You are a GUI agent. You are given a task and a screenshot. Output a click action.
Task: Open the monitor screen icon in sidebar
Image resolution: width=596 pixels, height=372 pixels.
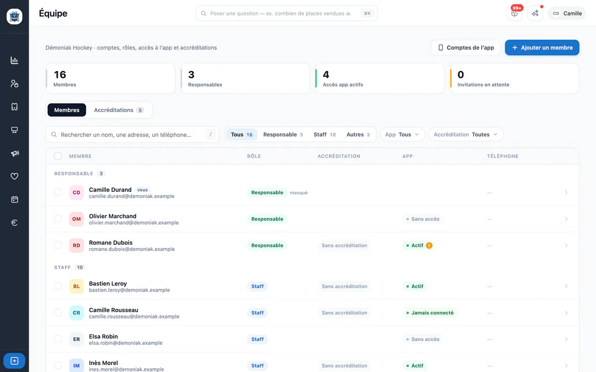coord(14,130)
